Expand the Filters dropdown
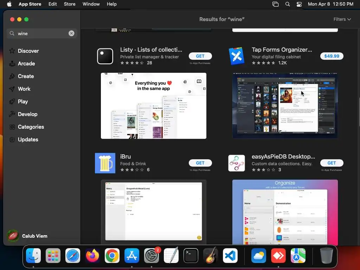Screen dimensions: 360x270 pos(342,19)
